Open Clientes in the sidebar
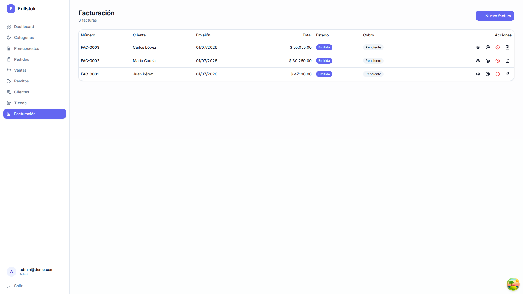The width and height of the screenshot is (523, 294). (x=35, y=92)
